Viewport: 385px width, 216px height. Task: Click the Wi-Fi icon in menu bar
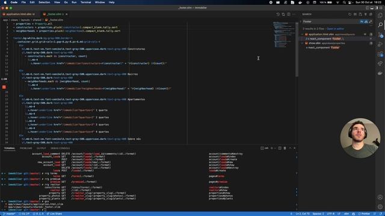338,2
